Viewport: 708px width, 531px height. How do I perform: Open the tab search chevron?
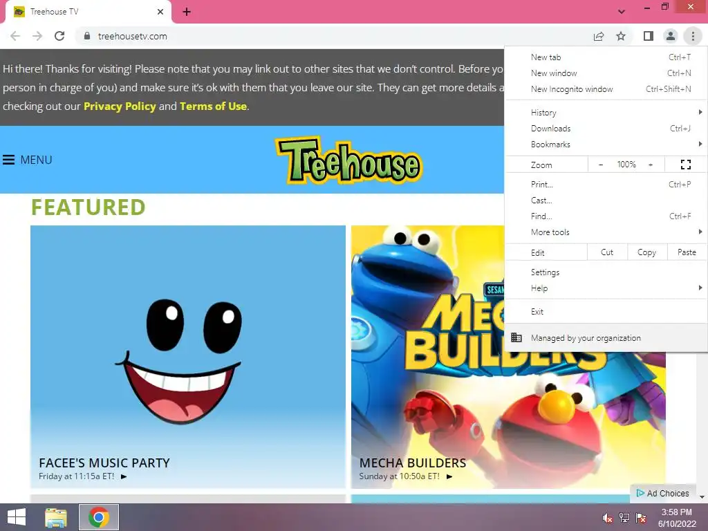pos(622,12)
